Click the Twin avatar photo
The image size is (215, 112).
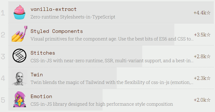(19, 77)
